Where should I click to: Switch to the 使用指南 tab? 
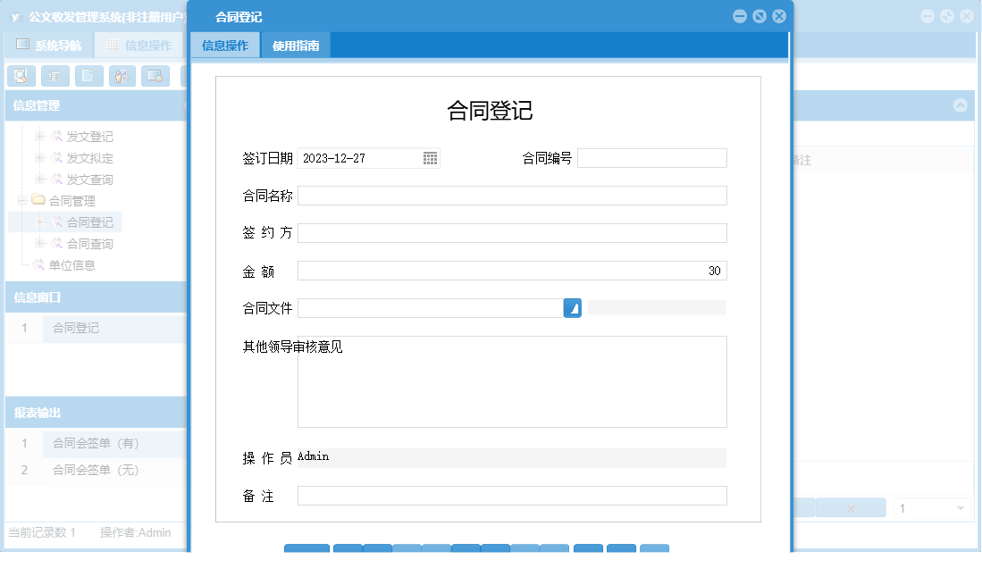click(x=296, y=44)
